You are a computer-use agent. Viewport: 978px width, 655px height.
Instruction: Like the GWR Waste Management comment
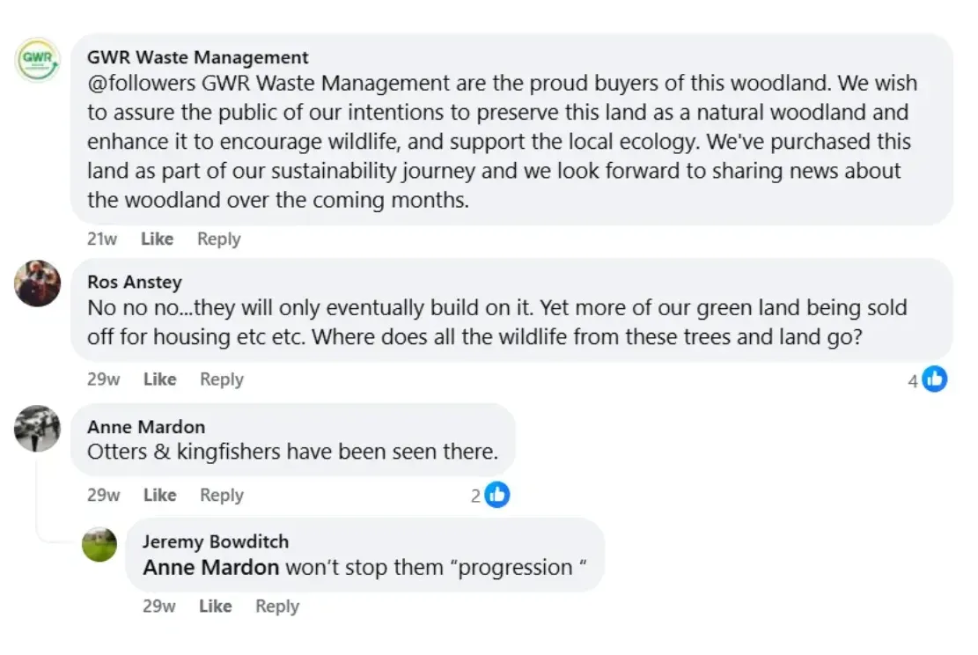158,239
